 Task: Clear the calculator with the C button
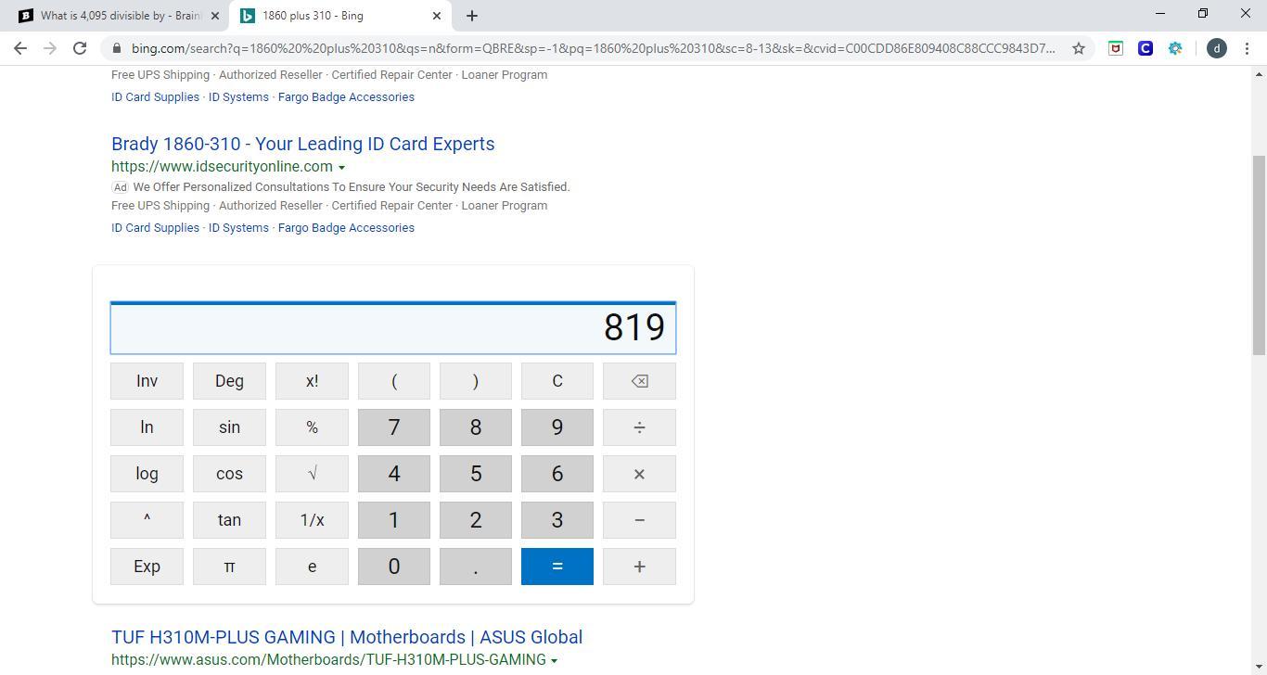point(557,381)
